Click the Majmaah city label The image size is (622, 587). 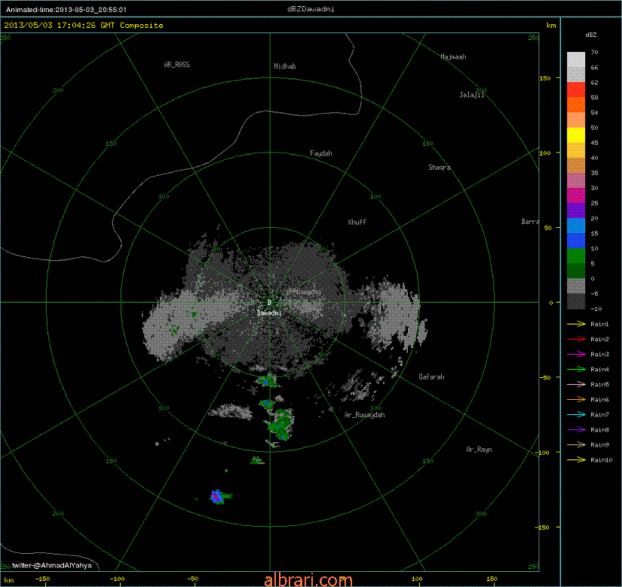tap(453, 57)
